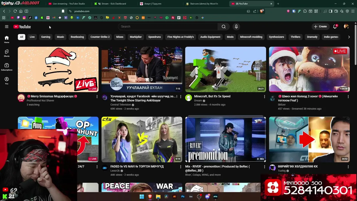Switch to Stream Kick Dashboard tab

point(114,4)
